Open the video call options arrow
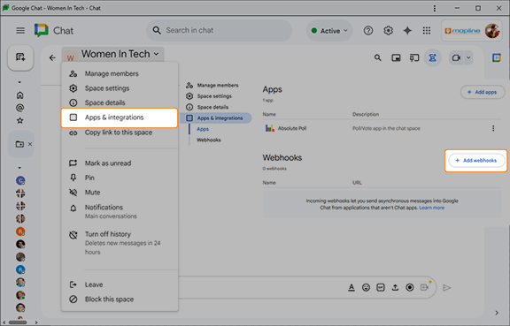510x326 pixels. pyautogui.click(x=468, y=57)
